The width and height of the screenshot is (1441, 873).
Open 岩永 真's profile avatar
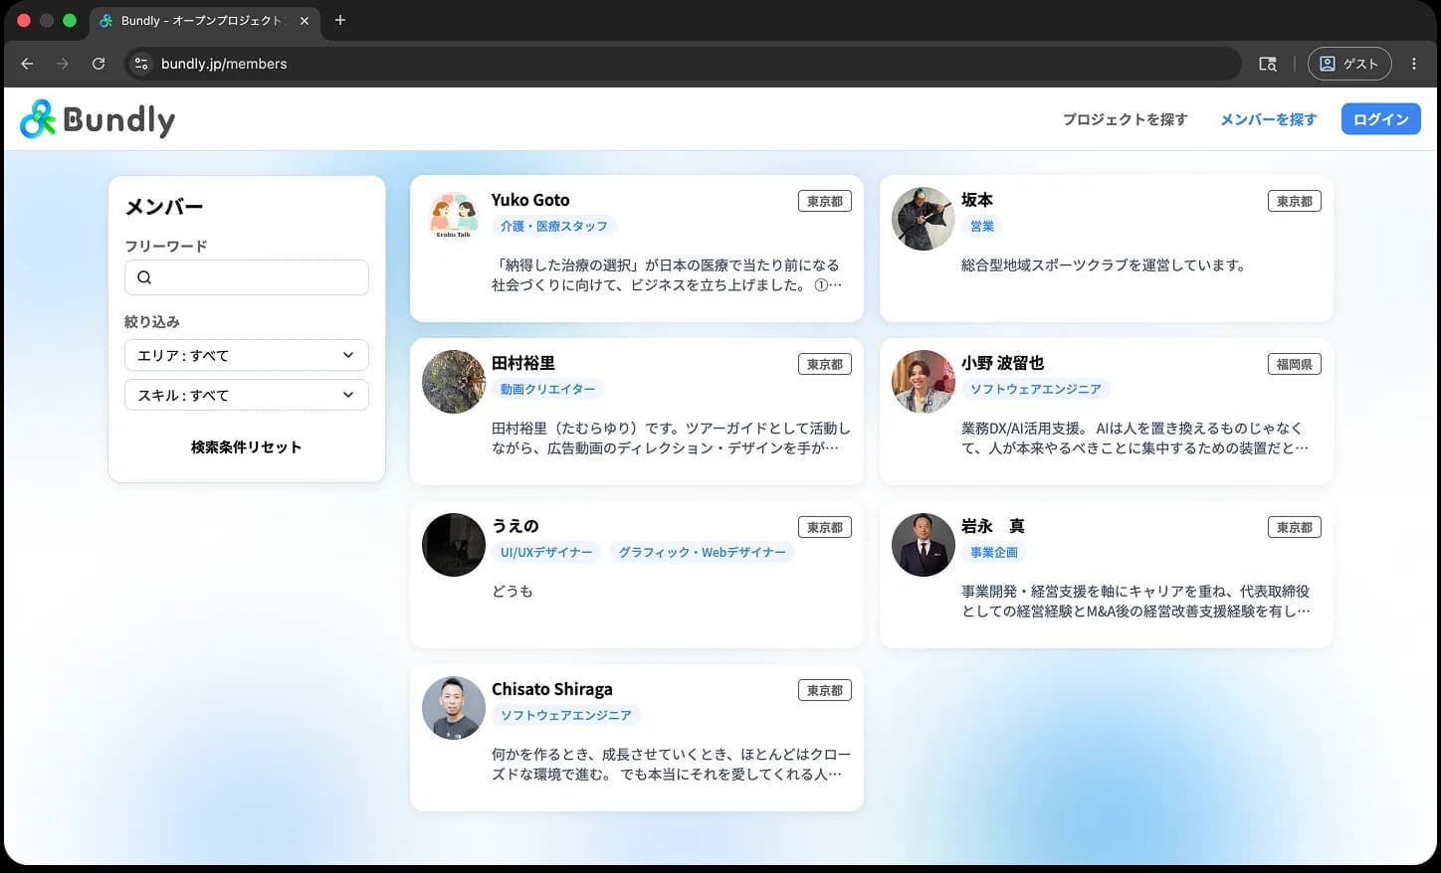(924, 545)
